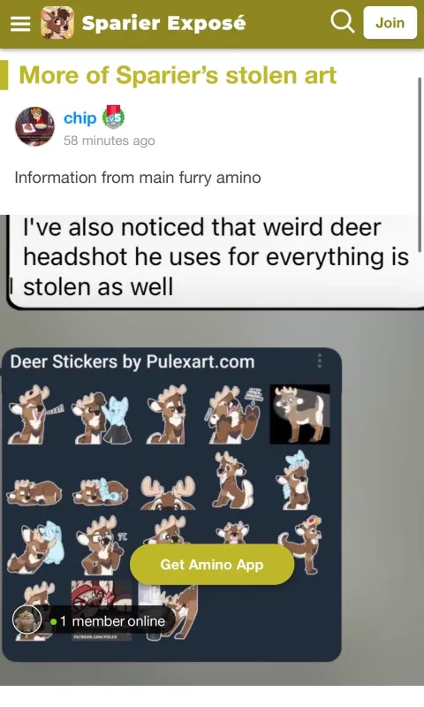Click the chip username link
The width and height of the screenshot is (424, 707).
tap(79, 118)
